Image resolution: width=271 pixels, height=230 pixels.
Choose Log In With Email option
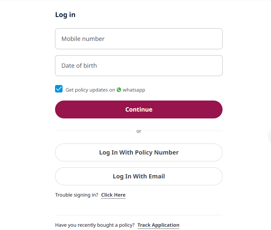coord(139,176)
